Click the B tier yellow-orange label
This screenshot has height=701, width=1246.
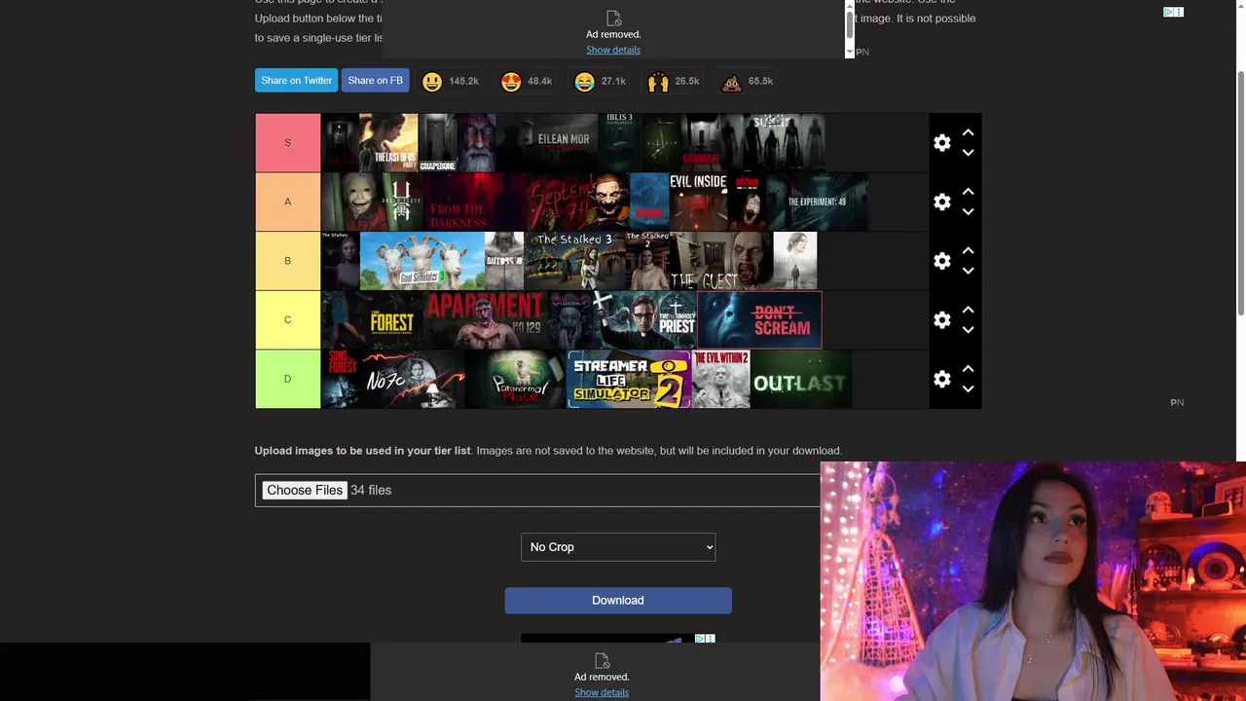pyautogui.click(x=287, y=261)
